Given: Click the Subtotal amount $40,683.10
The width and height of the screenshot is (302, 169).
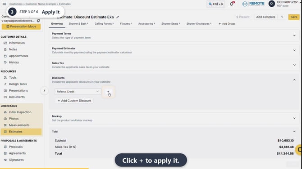Looking at the screenshot, I should [285, 141].
